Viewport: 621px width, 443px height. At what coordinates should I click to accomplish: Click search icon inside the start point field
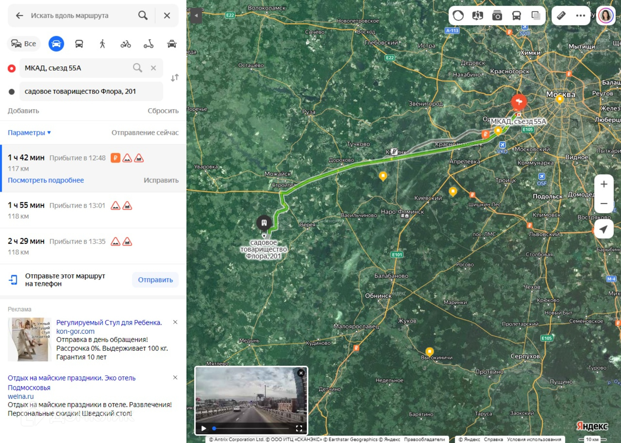tap(137, 68)
